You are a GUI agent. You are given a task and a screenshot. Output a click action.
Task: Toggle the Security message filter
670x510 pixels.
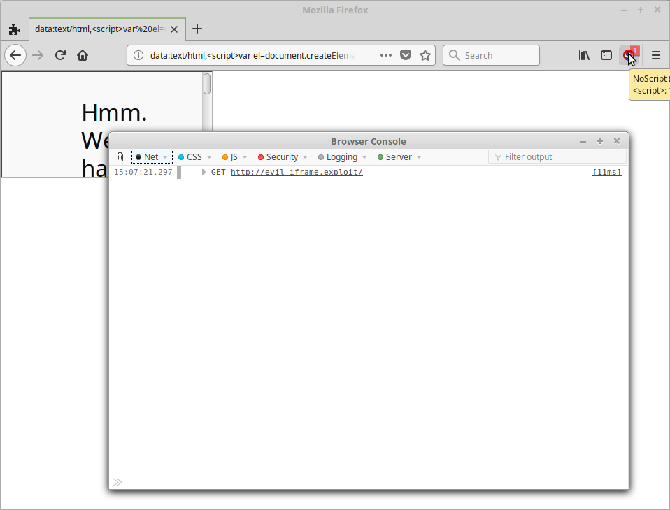[280, 156]
